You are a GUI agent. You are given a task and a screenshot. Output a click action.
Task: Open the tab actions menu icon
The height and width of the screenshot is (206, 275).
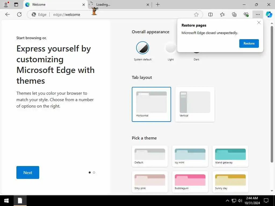pyautogui.click(x=16, y=5)
